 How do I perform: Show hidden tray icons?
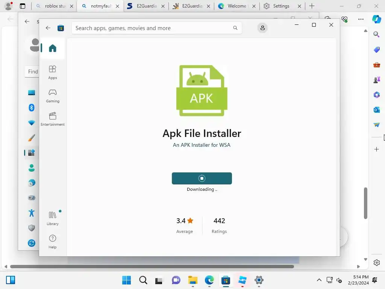click(x=319, y=280)
